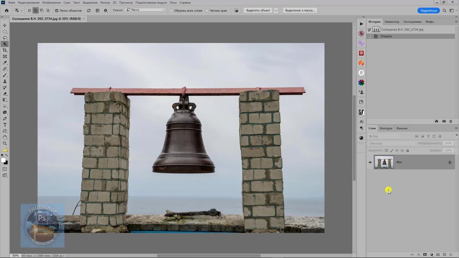Open the blend mode 'Обычные' dropdown
The height and width of the screenshot is (258, 459).
(x=392, y=143)
